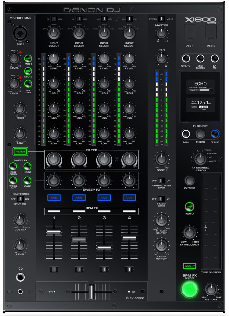This screenshot has height=316, width=229.
Task: Adjust the microphone HIGH EQ knob
Action: click(x=20, y=109)
